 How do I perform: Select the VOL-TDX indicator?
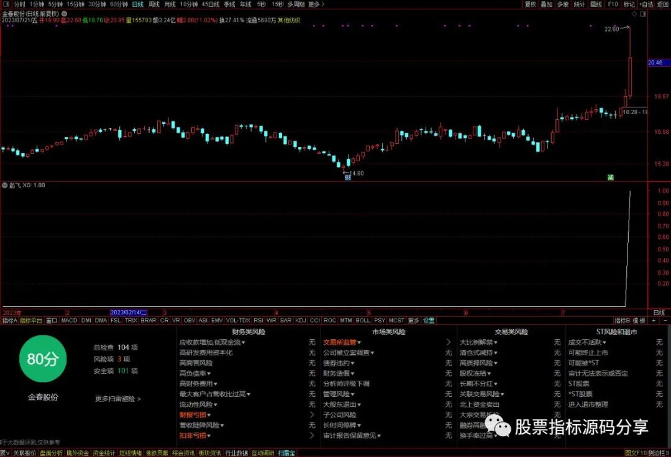click(x=238, y=321)
